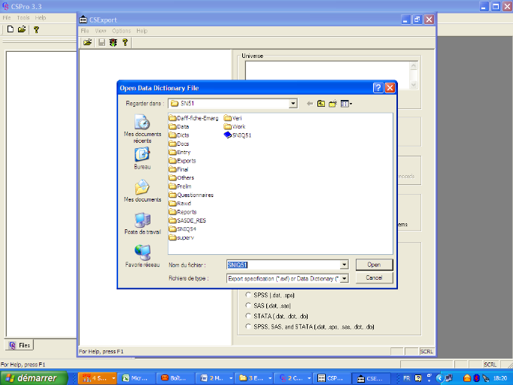The width and height of the screenshot is (513, 385).
Task: Click the SNIQ51 dictionary file icon
Action: click(228, 135)
